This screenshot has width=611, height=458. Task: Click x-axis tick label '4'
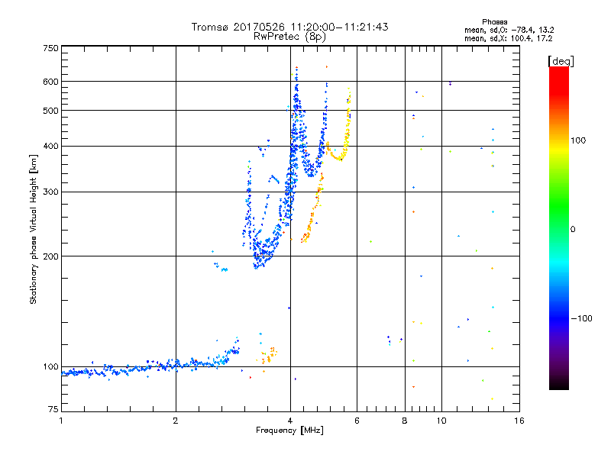click(290, 421)
